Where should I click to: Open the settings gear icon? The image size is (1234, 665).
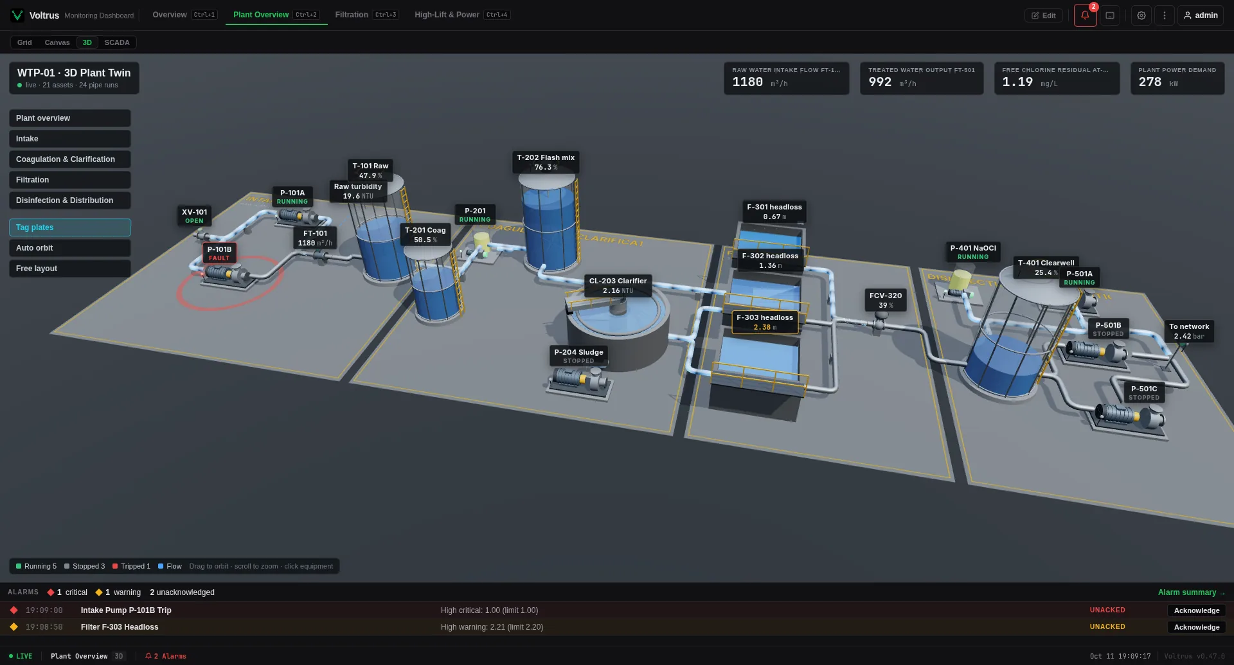click(1141, 15)
